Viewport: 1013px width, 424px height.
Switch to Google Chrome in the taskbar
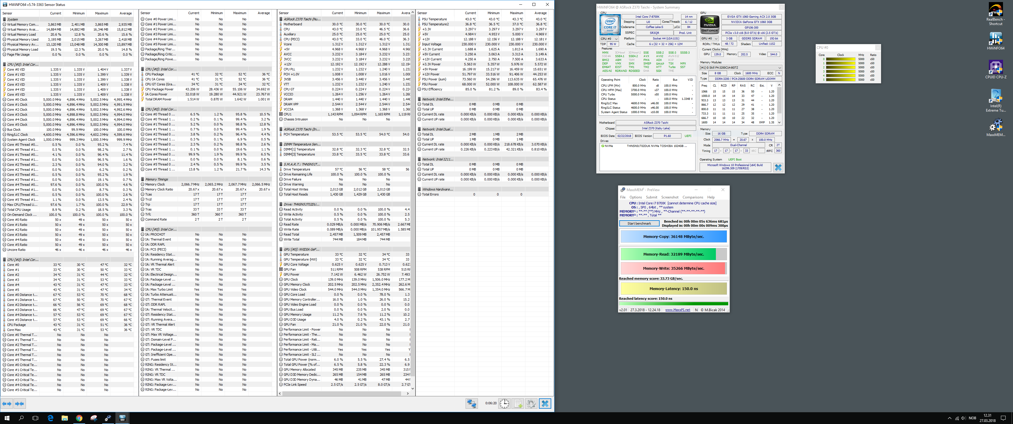pyautogui.click(x=79, y=418)
